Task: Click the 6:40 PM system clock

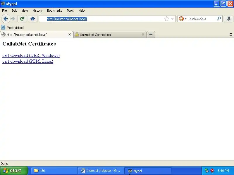Action: click(x=223, y=171)
